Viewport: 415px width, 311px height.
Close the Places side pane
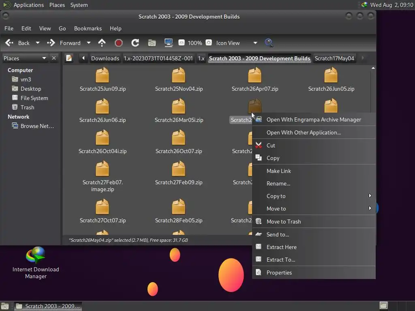54,58
